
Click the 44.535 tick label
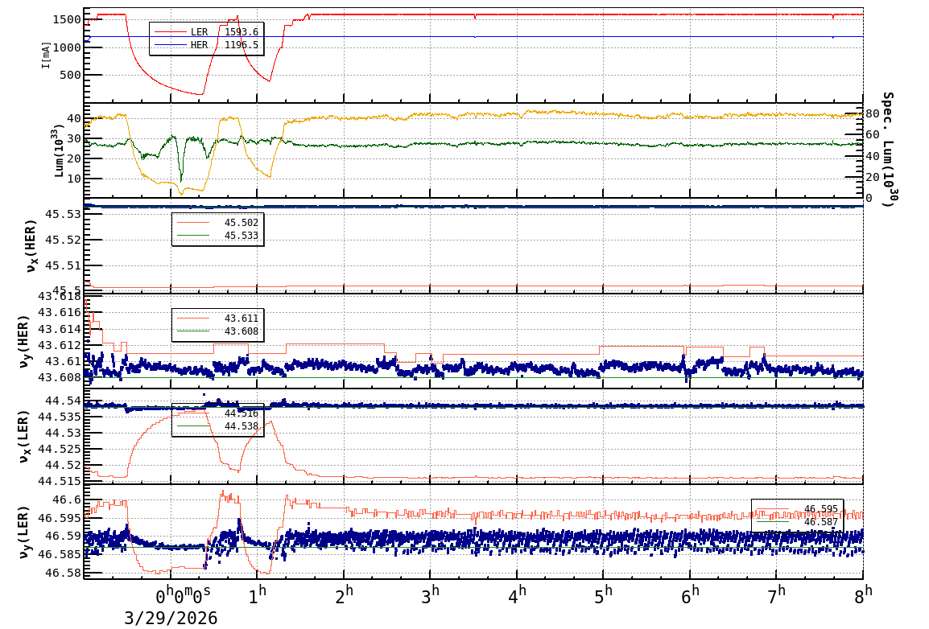[x=60, y=417]
